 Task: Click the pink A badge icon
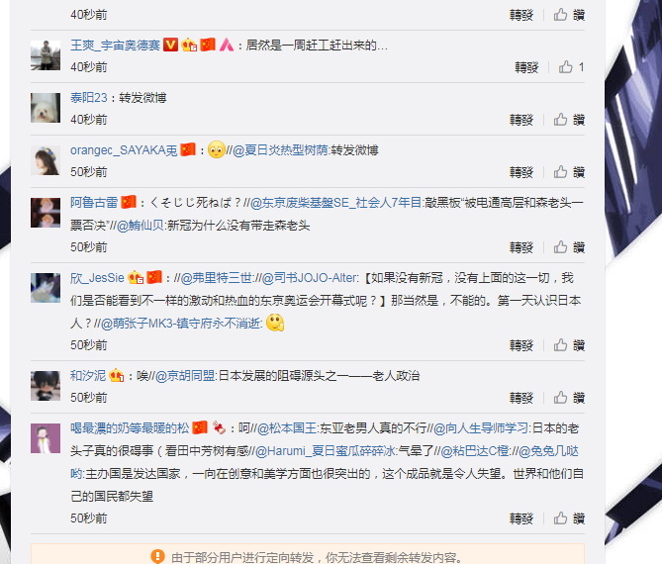[227, 45]
